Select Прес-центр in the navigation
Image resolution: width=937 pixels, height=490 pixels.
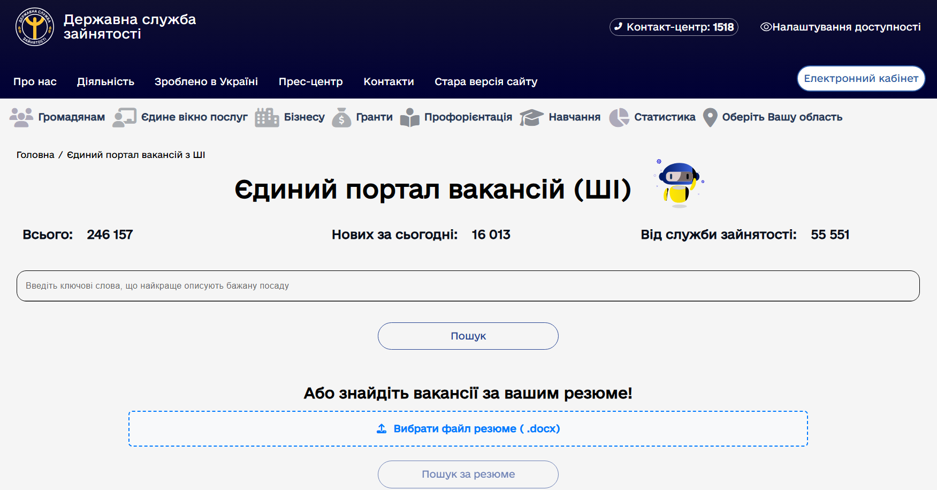click(x=310, y=81)
